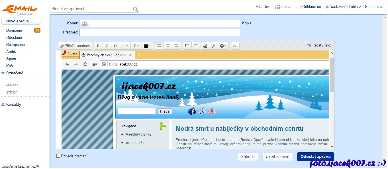Open the emoticon picker dropdown

click(223, 46)
